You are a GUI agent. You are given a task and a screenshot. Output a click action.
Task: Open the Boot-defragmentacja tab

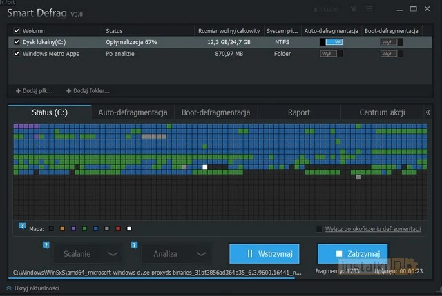(215, 112)
